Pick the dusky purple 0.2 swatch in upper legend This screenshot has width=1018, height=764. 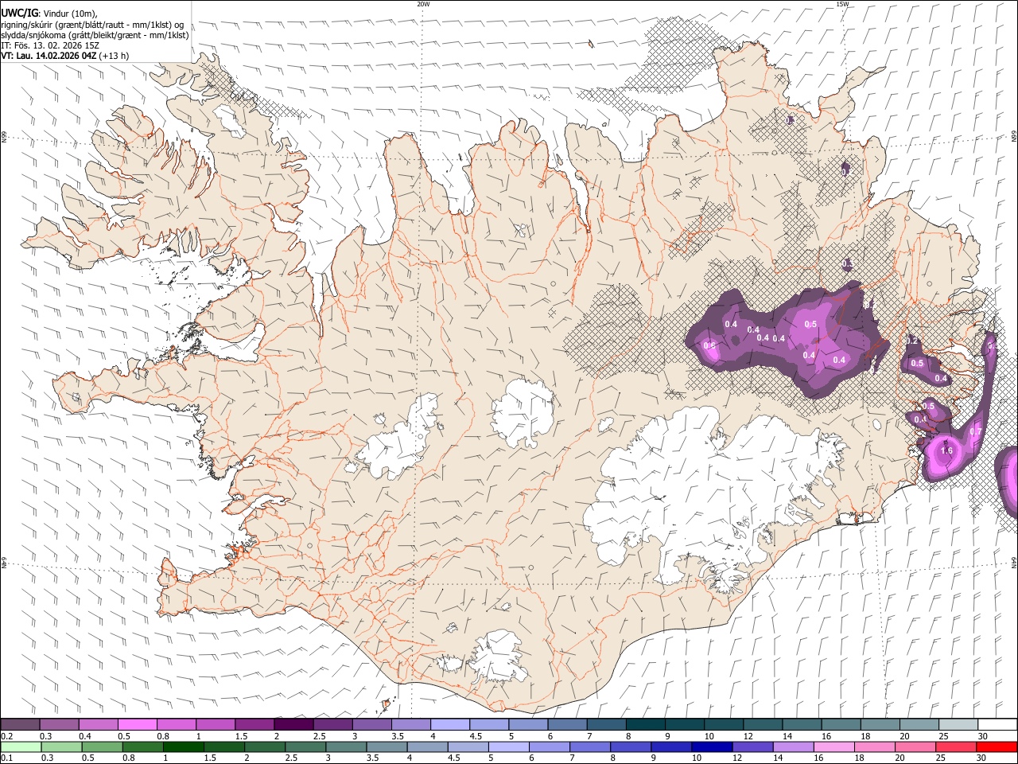(20, 724)
